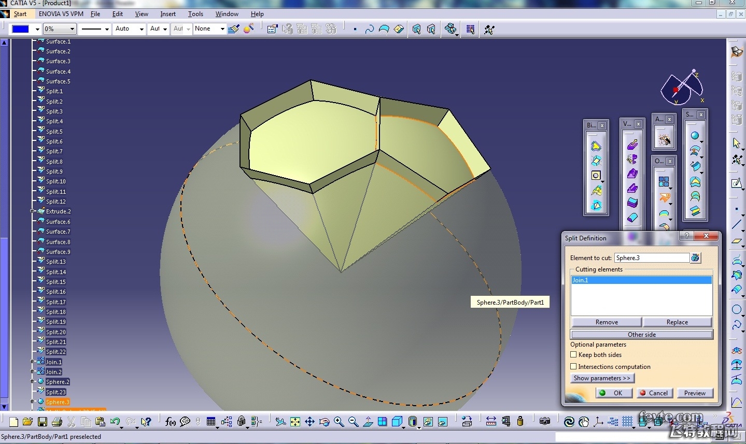Image resolution: width=746 pixels, height=444 pixels.
Task: Open the Start menu
Action: point(20,14)
